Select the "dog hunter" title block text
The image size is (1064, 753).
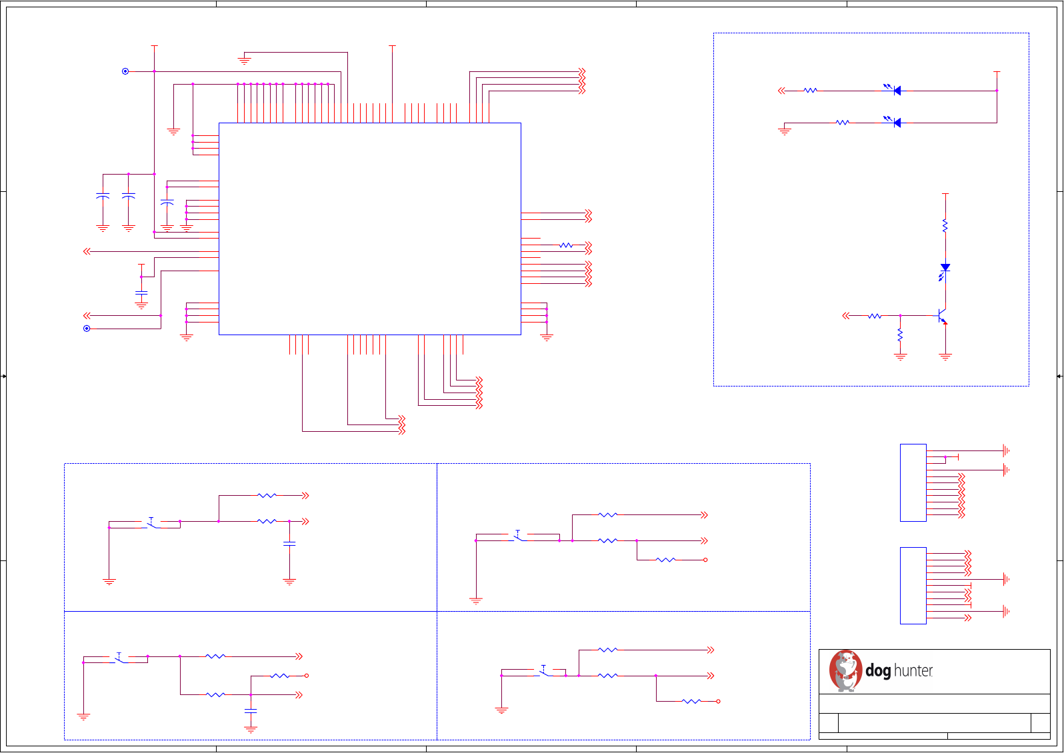click(899, 670)
